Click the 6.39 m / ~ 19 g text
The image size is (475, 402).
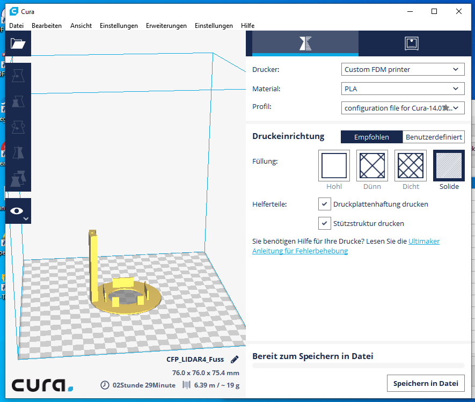pyautogui.click(x=217, y=385)
